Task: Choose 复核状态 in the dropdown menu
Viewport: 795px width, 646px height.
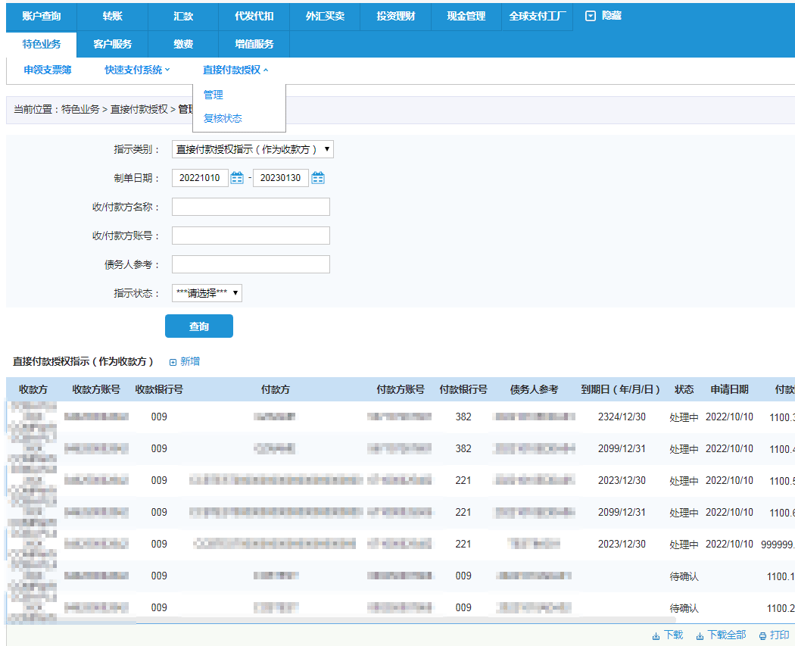Action: [223, 118]
